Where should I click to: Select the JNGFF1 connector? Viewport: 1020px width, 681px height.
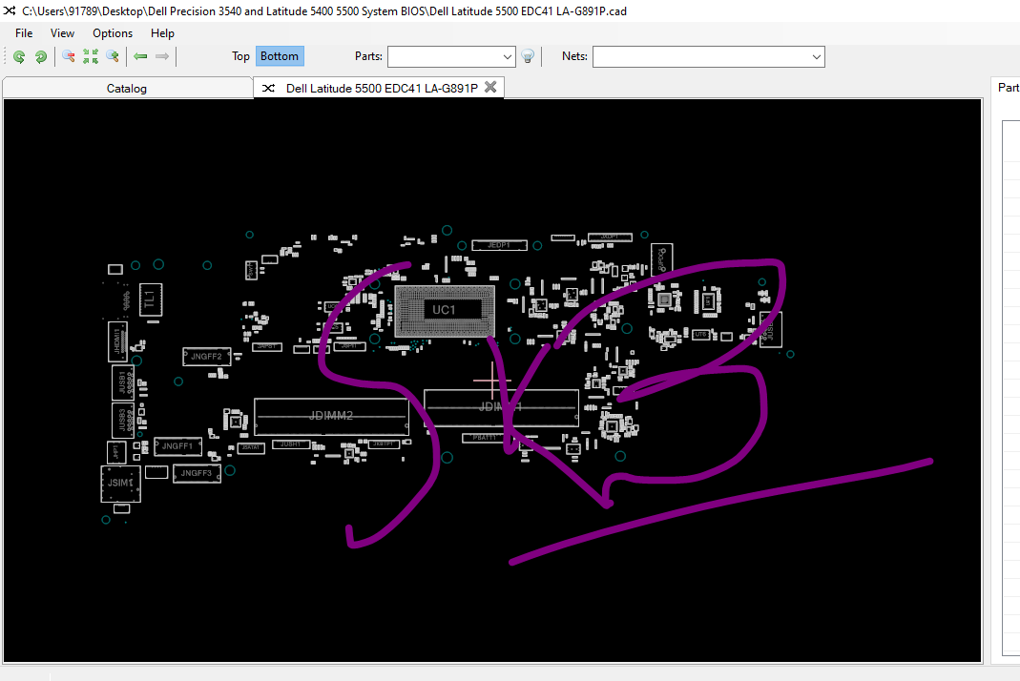coord(177,446)
